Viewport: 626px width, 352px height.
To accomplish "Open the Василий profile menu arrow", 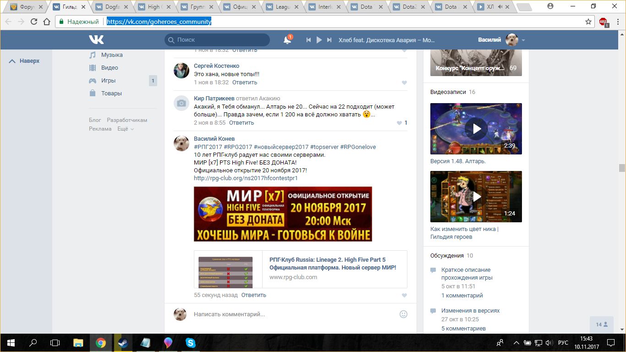I will [523, 40].
